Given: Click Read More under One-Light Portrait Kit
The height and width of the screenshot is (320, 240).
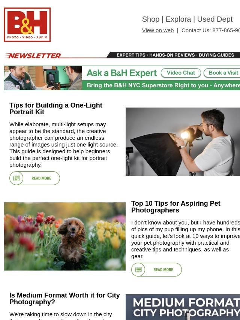Looking at the screenshot, I should 35,178.
